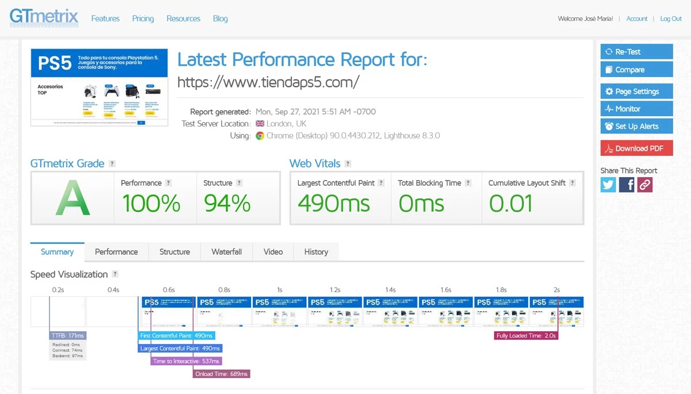Click Time to Interactive 537ms marker
Image resolution: width=691 pixels, height=394 pixels.
pos(187,361)
